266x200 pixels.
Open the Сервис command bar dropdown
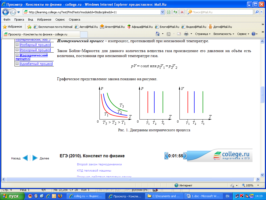(x=243, y=34)
